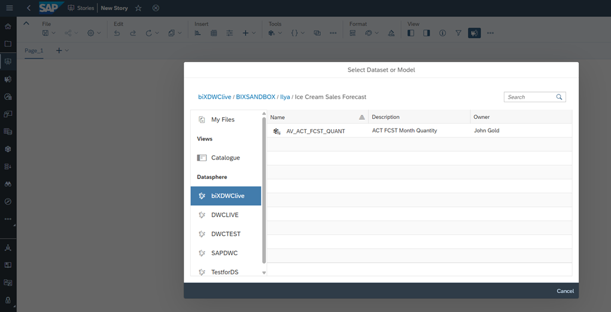Open Tools data cube icon
The height and width of the screenshot is (312, 611).
272,33
